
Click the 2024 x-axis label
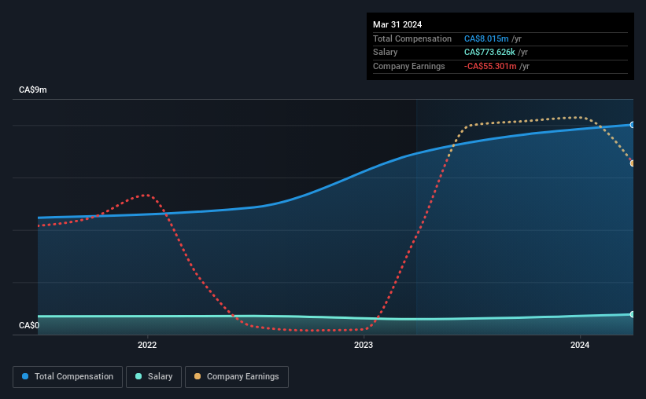tap(580, 345)
